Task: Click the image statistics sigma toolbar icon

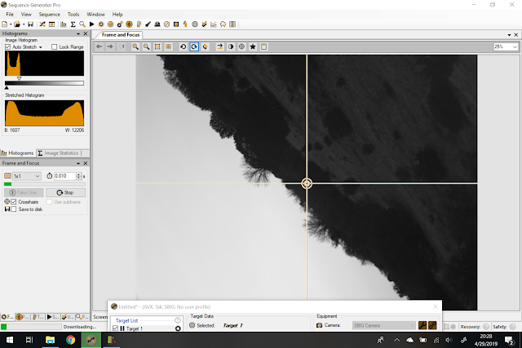Action: 73,24
